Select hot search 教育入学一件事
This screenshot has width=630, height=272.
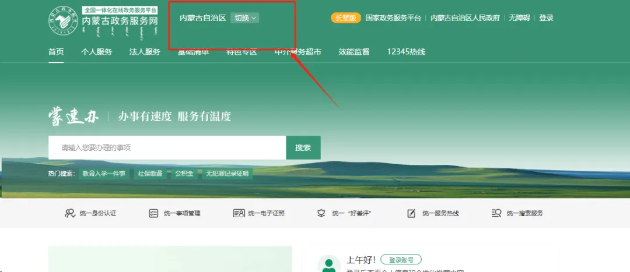pos(104,174)
